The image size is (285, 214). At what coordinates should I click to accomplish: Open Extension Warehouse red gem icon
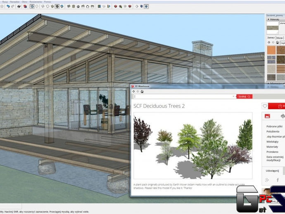coord(130,6)
